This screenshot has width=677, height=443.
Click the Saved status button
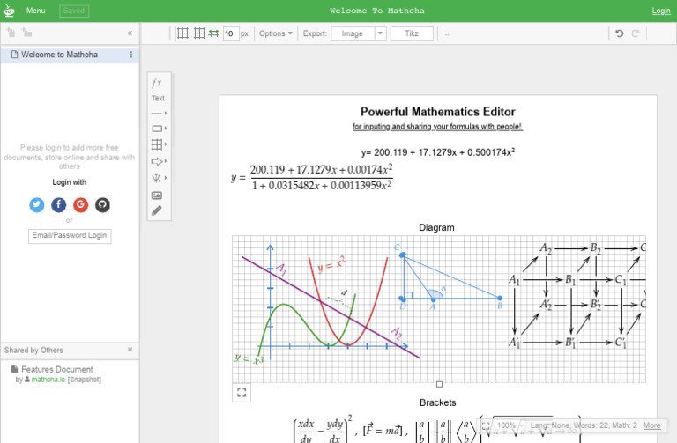pyautogui.click(x=74, y=11)
